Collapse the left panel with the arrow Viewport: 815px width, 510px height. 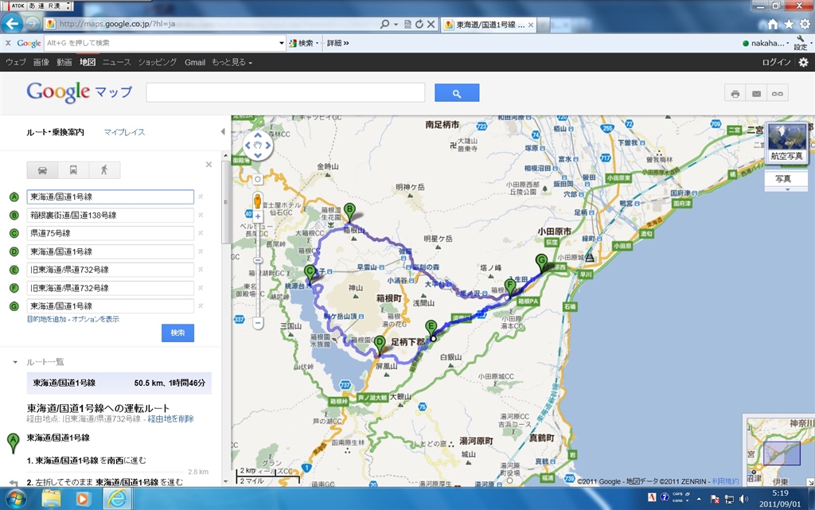click(223, 132)
